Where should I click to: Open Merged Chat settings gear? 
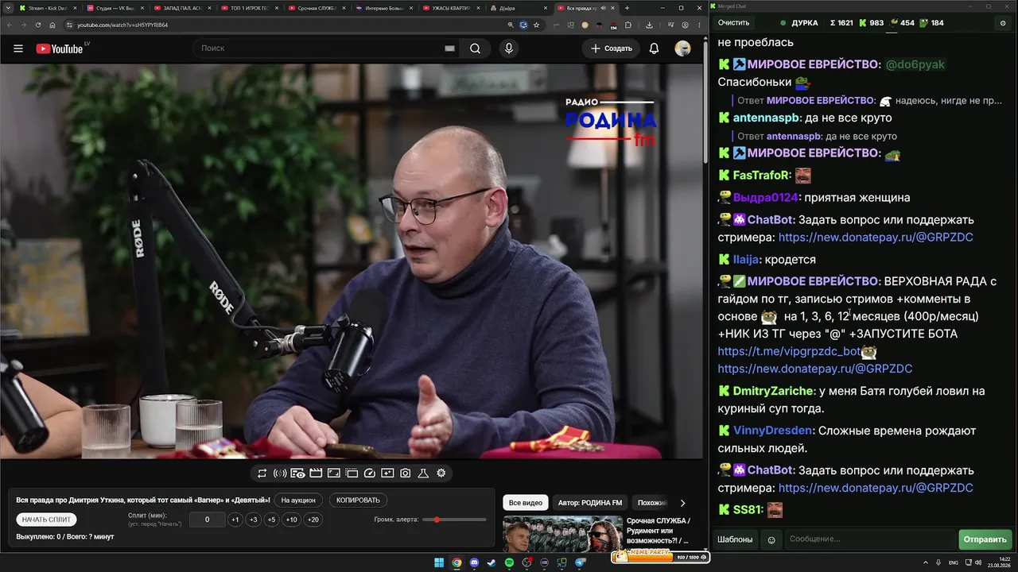[1002, 23]
